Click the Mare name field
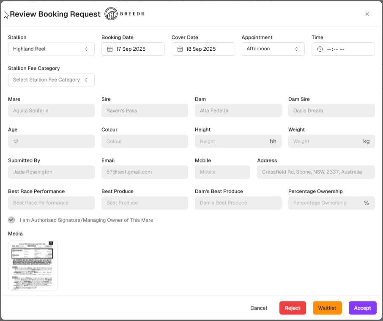The height and width of the screenshot is (321, 383). (51, 111)
